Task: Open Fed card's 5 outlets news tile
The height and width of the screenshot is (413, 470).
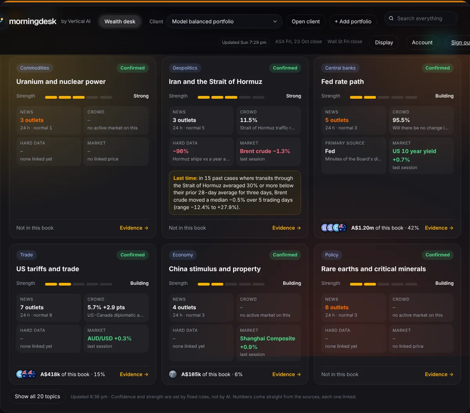Action: tap(354, 120)
